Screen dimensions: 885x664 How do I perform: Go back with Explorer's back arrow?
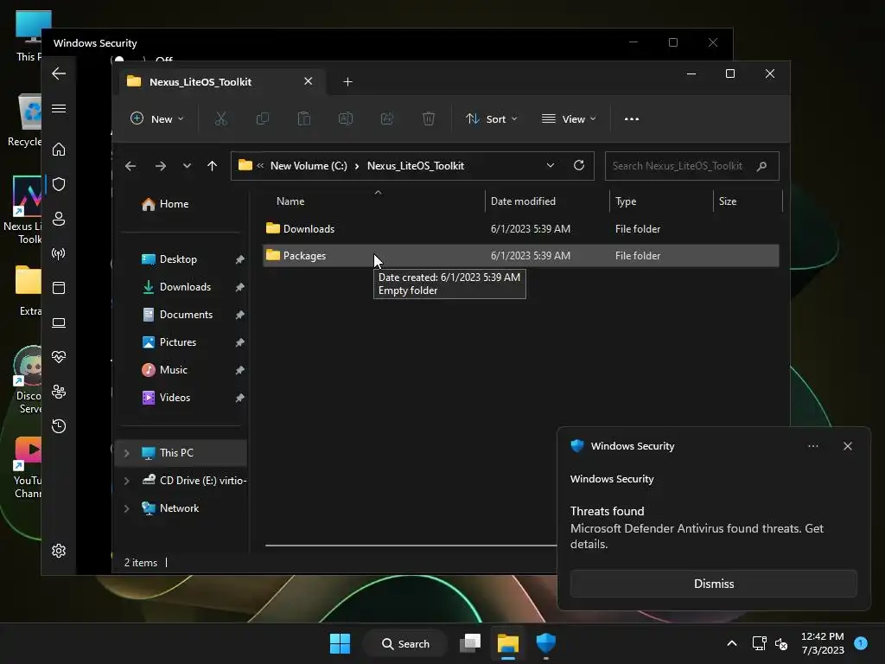(131, 166)
